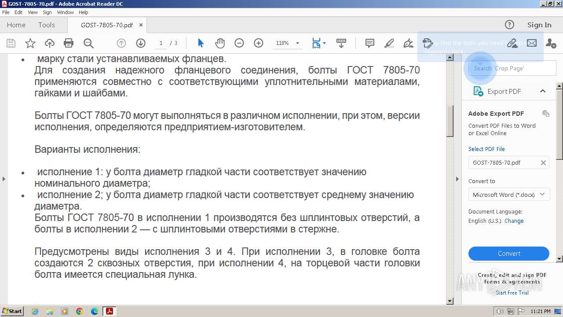Open the Windows Start button
Viewport: 563px width, 317px height.
[12, 311]
